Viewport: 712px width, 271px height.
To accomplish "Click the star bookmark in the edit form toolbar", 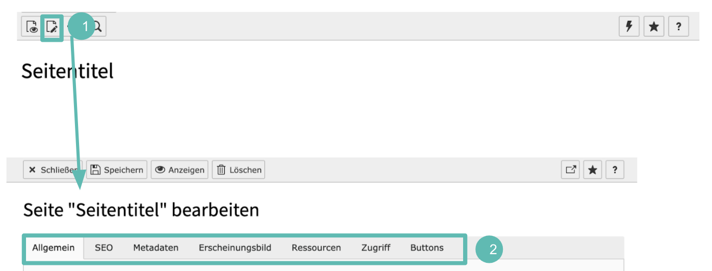I will click(x=593, y=170).
